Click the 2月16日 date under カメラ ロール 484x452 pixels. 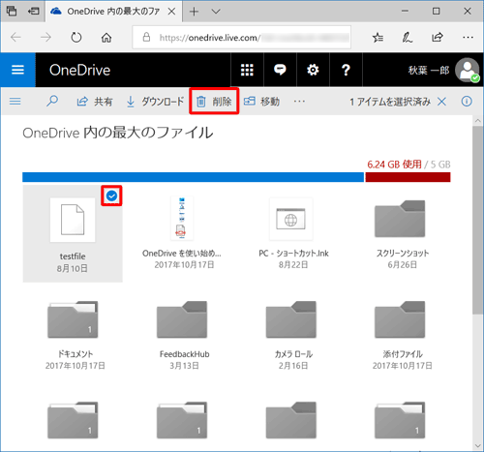click(293, 366)
